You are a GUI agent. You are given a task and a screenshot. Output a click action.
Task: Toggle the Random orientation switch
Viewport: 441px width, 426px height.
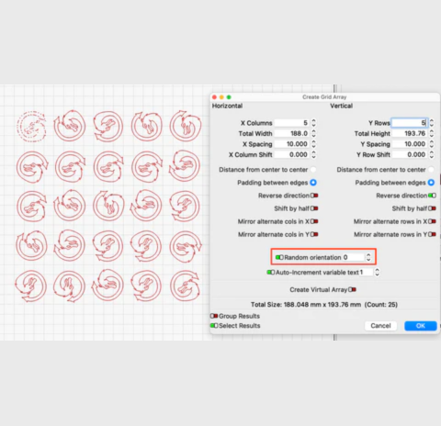click(x=279, y=257)
